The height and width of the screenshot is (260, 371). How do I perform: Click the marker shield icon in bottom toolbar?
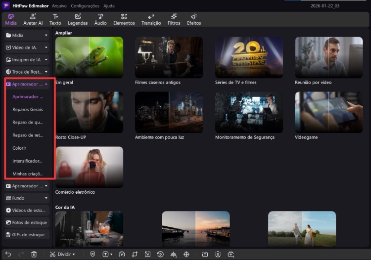[x=93, y=254]
